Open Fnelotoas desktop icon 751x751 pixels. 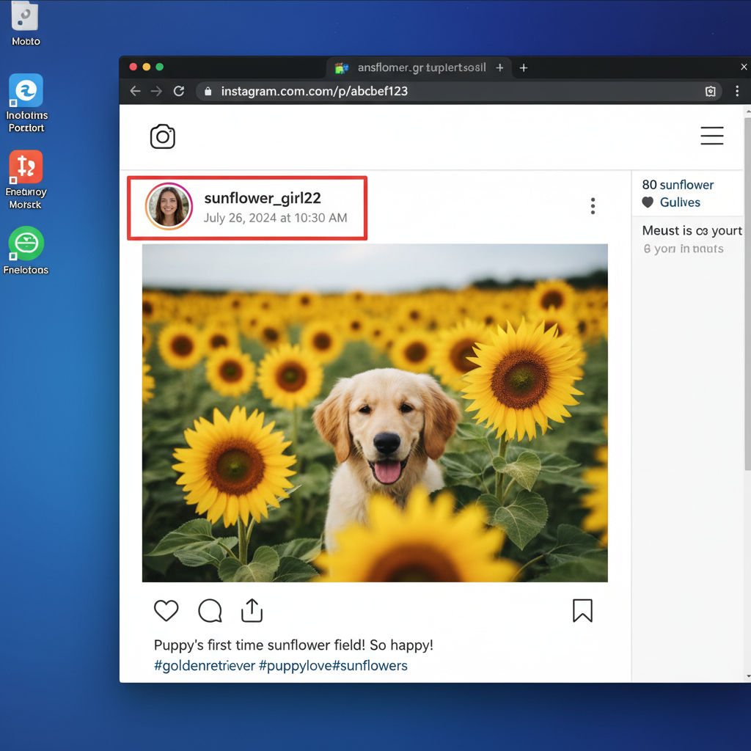tap(26, 251)
